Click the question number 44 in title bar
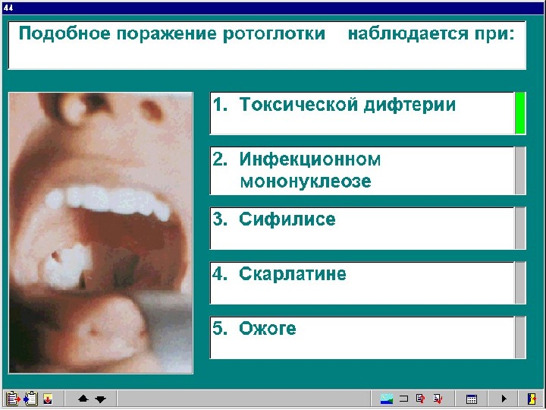The width and height of the screenshot is (546, 410). coord(8,8)
